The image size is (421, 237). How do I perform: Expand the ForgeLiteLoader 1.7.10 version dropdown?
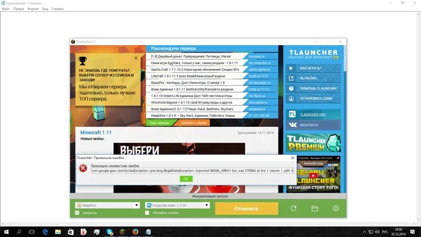click(x=206, y=205)
